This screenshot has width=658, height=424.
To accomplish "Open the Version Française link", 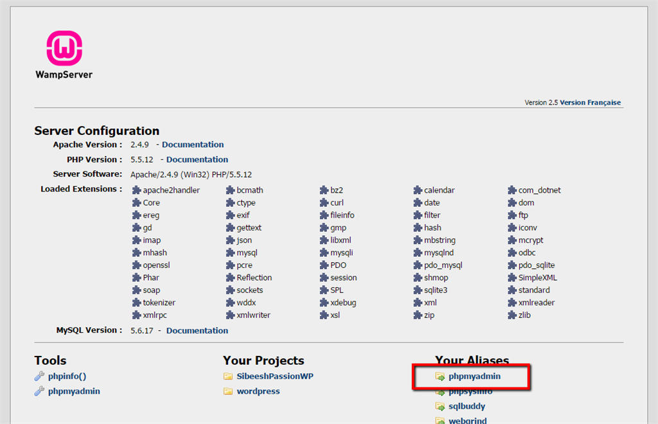I will pyautogui.click(x=590, y=102).
